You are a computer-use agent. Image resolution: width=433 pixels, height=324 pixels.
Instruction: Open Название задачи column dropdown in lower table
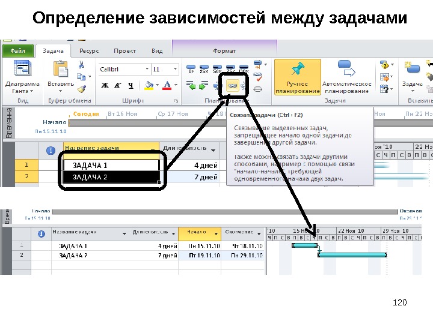coord(124,233)
